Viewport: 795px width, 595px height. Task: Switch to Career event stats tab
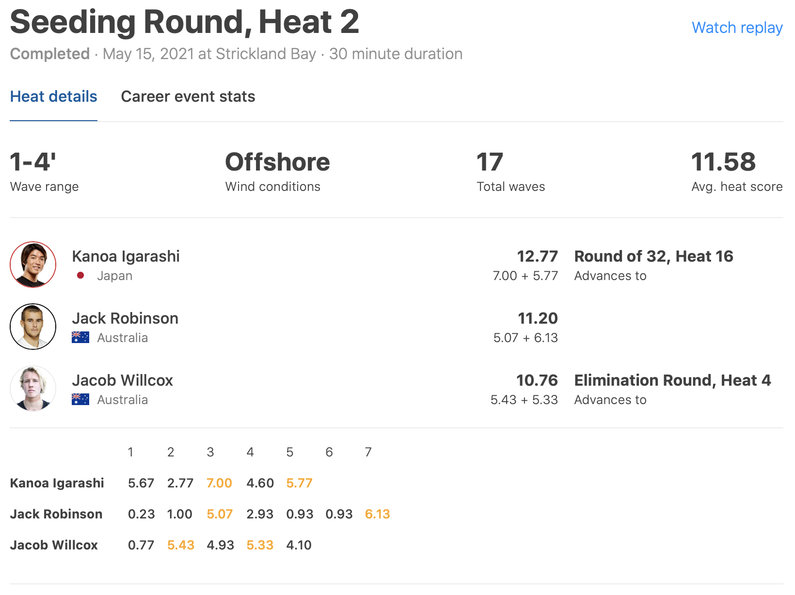(188, 96)
